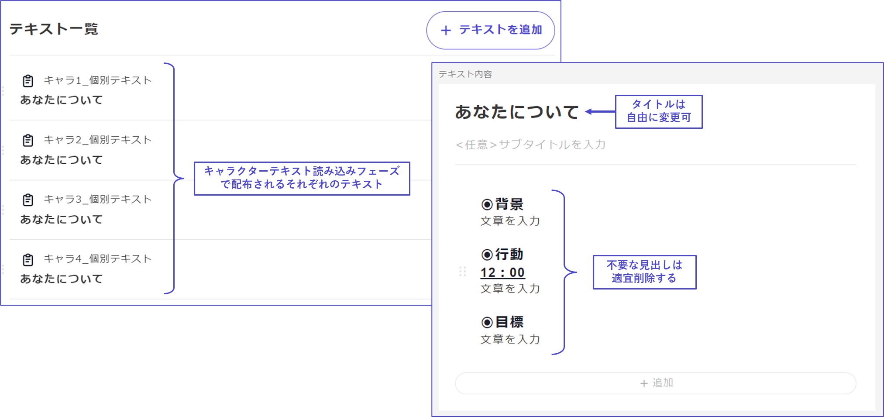Click clipboard icon for キャラ1_個別テキスト

coord(28,81)
